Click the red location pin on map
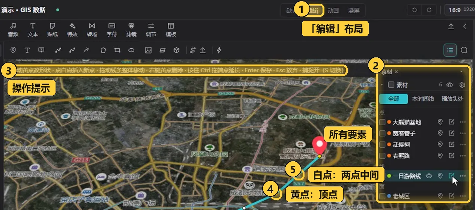The height and width of the screenshot is (210, 475). coord(320,145)
